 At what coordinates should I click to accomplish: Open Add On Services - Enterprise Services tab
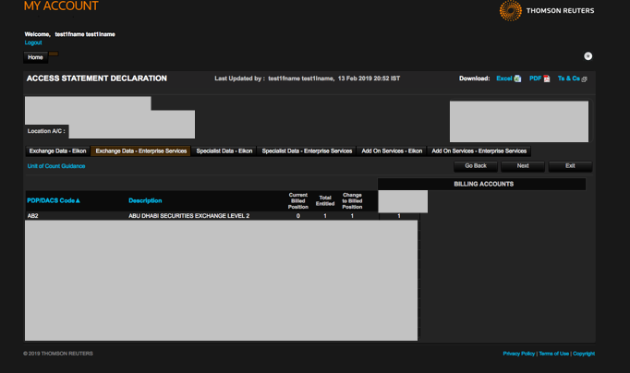pyautogui.click(x=479, y=151)
